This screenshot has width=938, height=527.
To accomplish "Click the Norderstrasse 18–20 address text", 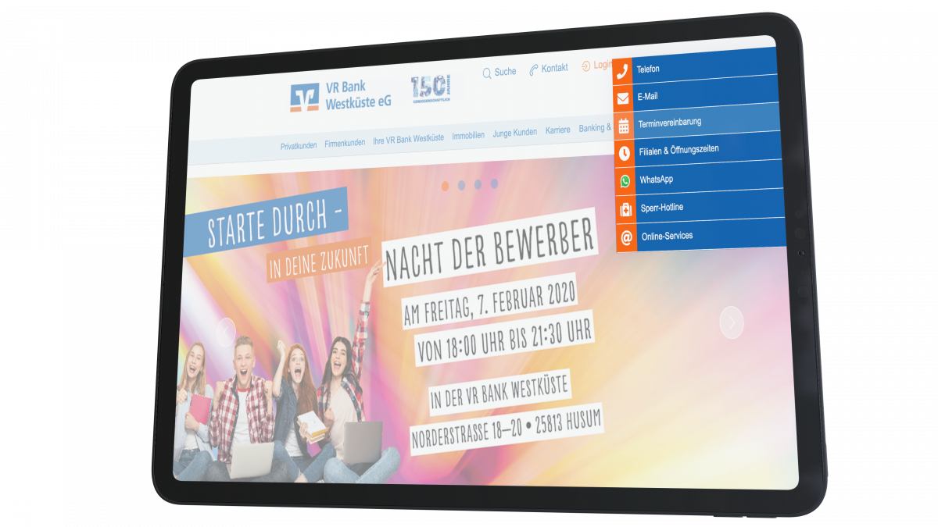I will point(507,429).
